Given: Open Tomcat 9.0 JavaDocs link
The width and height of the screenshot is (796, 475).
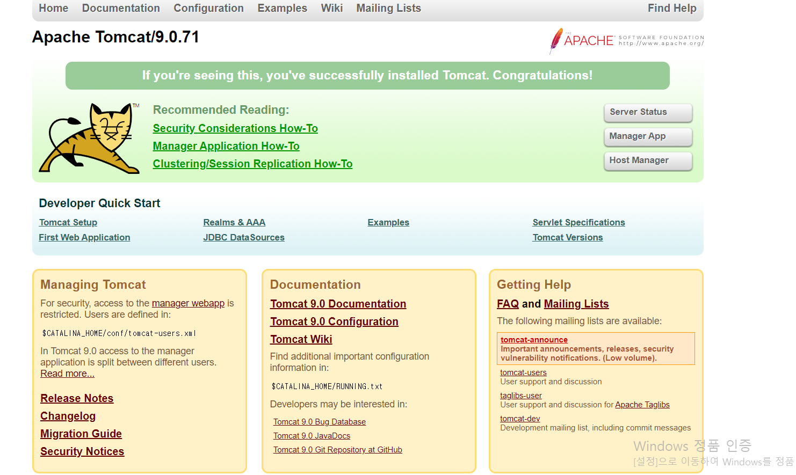Looking at the screenshot, I should pos(312,436).
